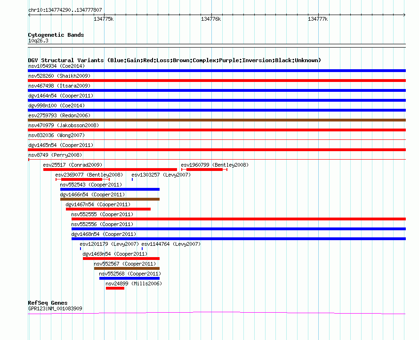This screenshot has height=340, width=419.
Task: Select the dgv1466n54 (Cooper2011) label
Action: point(92,194)
